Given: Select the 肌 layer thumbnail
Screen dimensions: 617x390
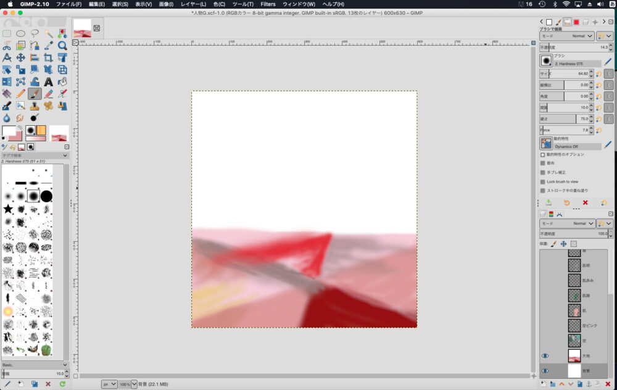Looking at the screenshot, I should tap(574, 310).
